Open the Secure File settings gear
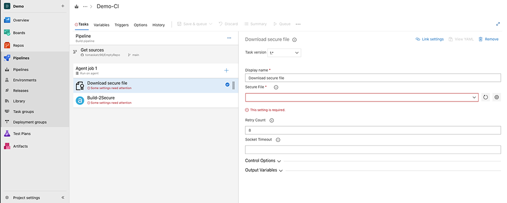The height and width of the screenshot is (203, 507). (496, 97)
